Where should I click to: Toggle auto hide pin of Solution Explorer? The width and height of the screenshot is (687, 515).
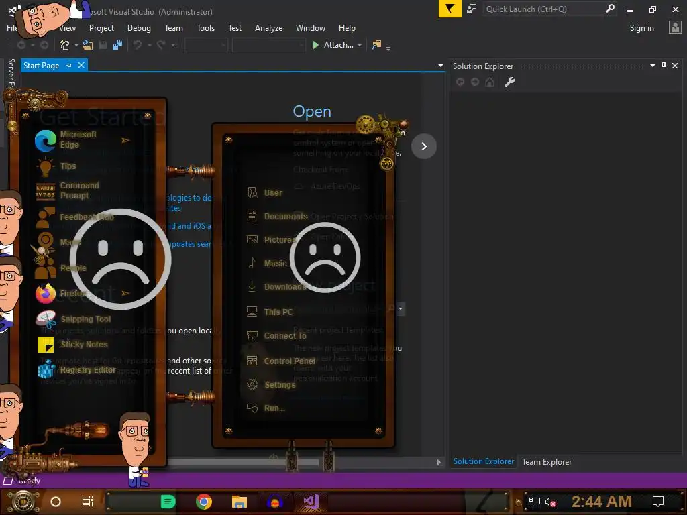coord(664,66)
